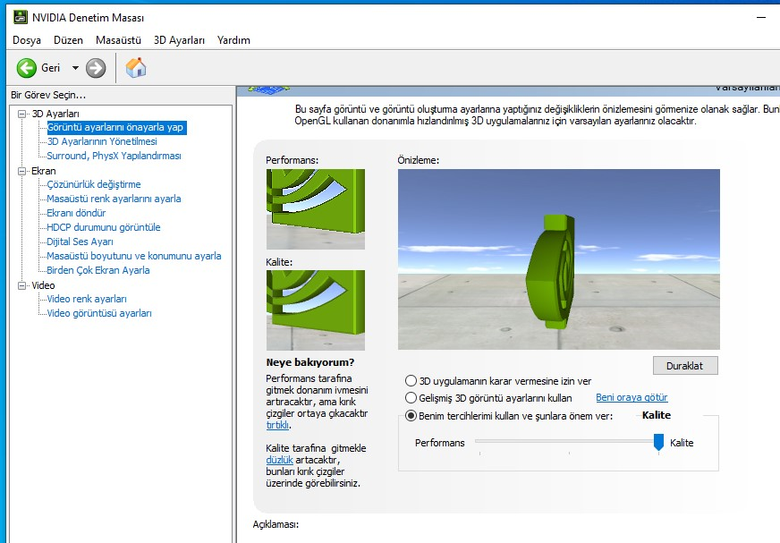Collapse the Video tree node
The height and width of the screenshot is (543, 780).
tap(21, 285)
